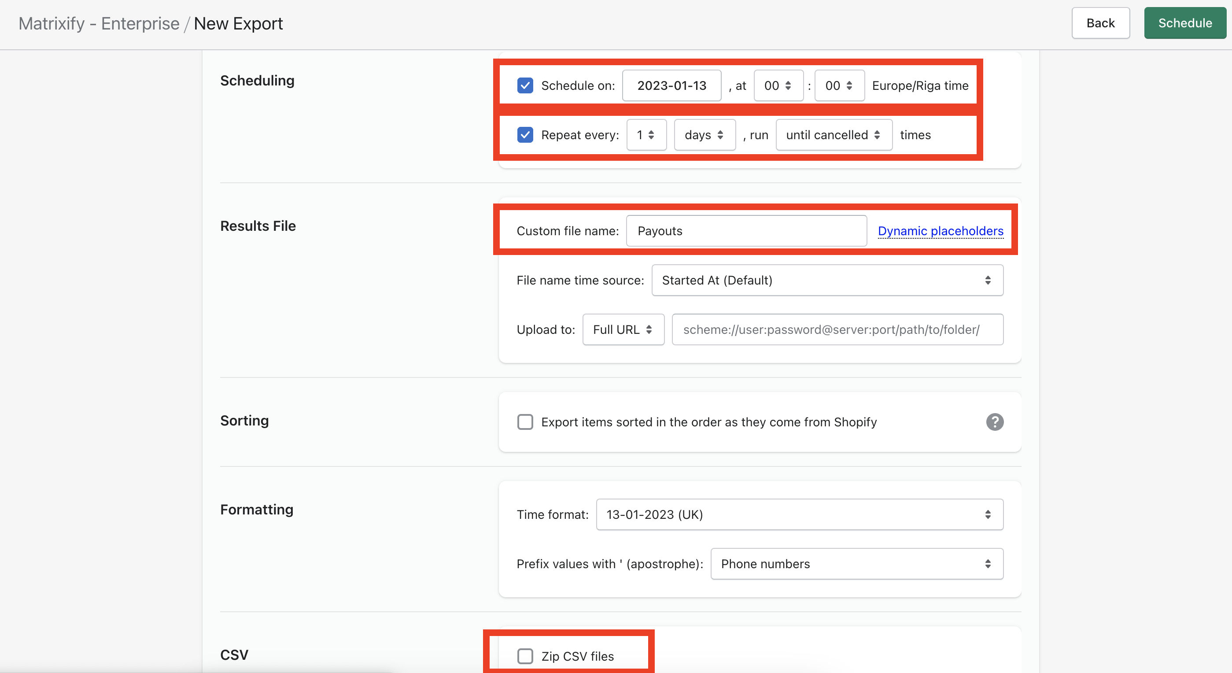Open the Full URL upload type dropdown
The image size is (1232, 673).
pos(623,329)
